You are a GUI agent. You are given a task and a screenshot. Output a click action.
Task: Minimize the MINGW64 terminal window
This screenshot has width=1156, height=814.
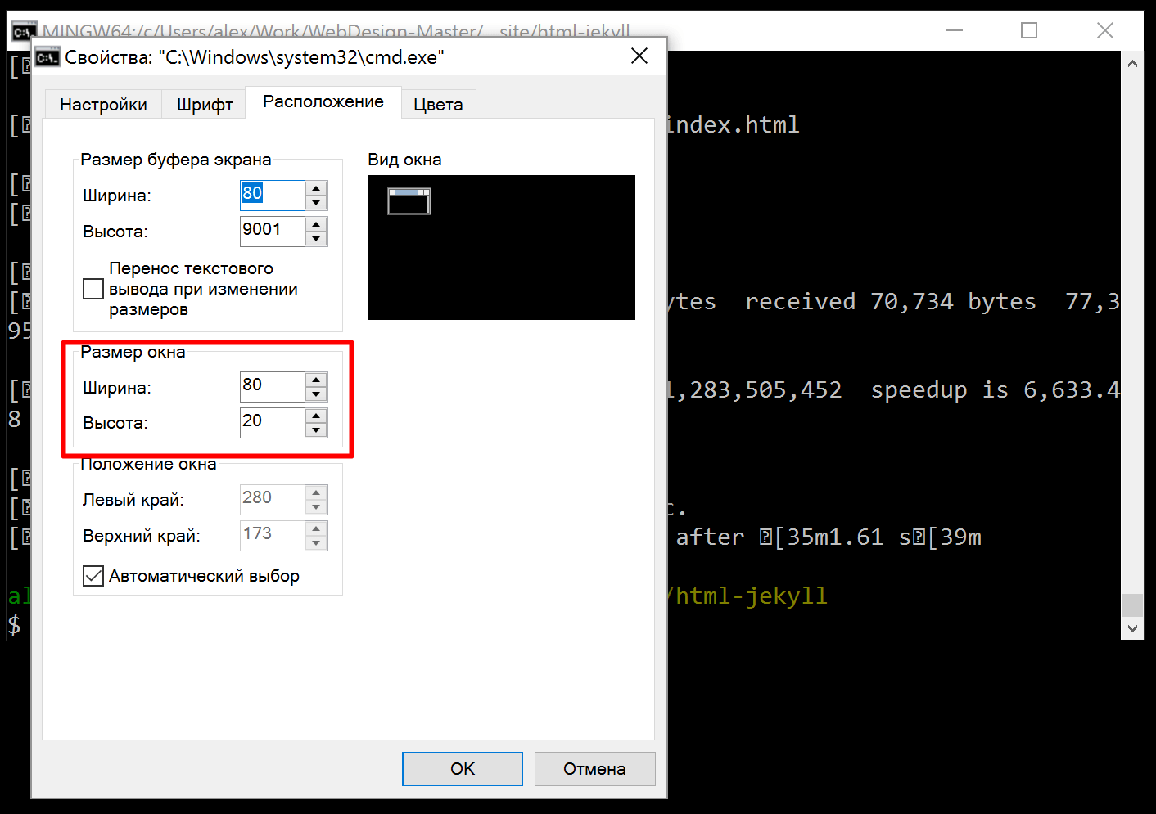coord(955,30)
